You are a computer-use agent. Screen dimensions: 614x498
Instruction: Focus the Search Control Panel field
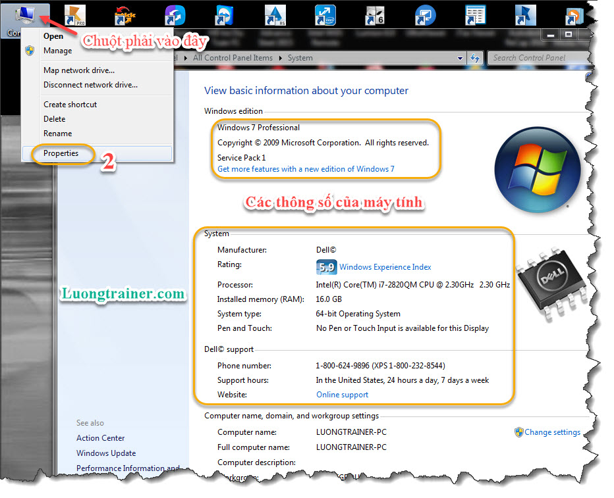tap(539, 58)
